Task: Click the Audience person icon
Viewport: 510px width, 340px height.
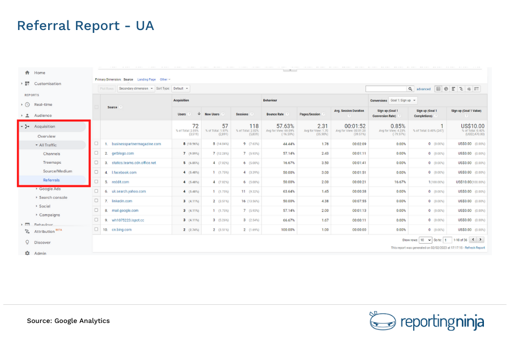Action: [27, 116]
